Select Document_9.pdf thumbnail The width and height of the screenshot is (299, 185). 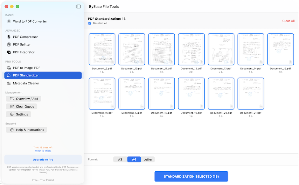click(x=102, y=49)
